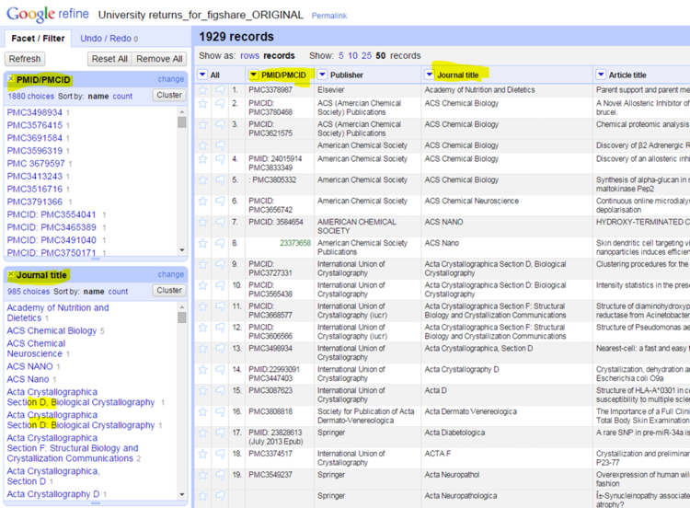Flag row 12 PMC3606566 record

point(220,328)
